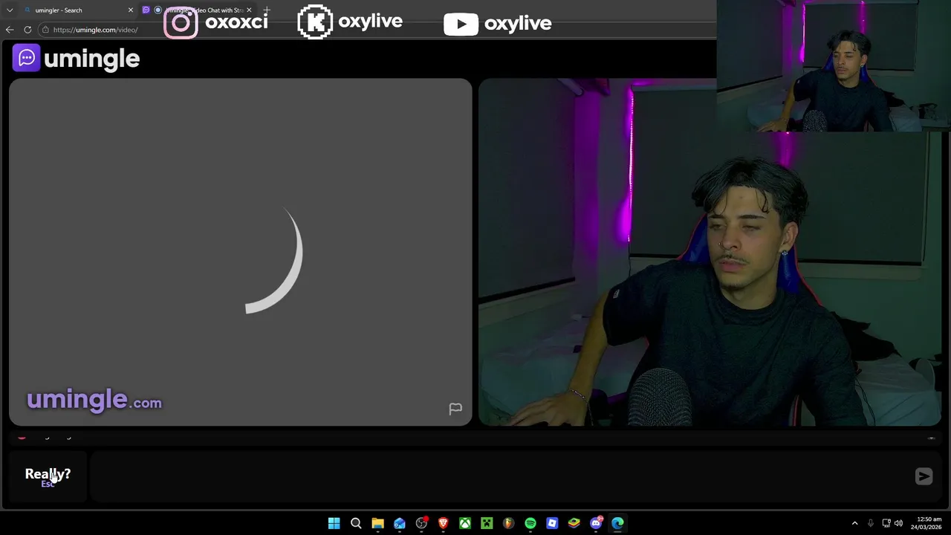
Task: Close the 'umingler - Search' tab
Action: coord(131,10)
